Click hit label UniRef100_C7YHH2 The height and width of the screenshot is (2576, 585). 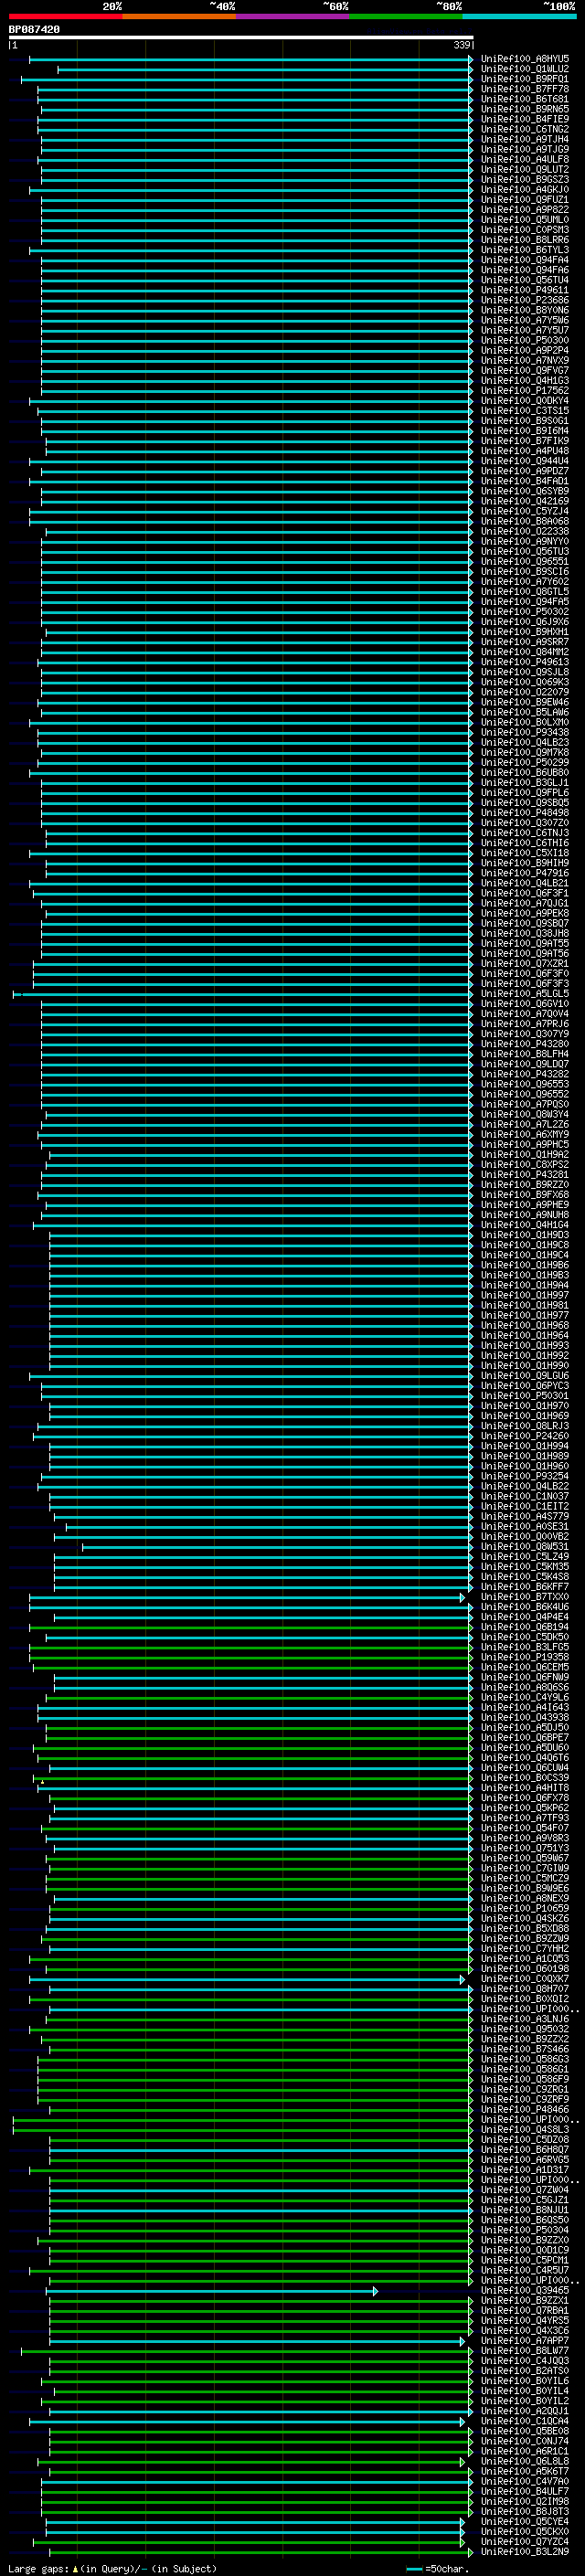[x=525, y=1948]
